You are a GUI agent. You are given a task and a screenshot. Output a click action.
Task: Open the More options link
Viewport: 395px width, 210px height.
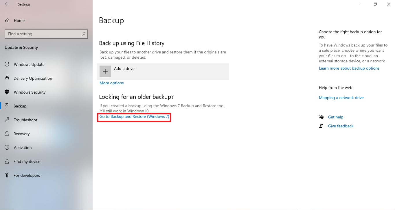111,83
